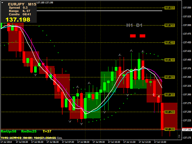Click the 17 Jul 12:30 time label
The height and width of the screenshot is (144, 192).
145,142
